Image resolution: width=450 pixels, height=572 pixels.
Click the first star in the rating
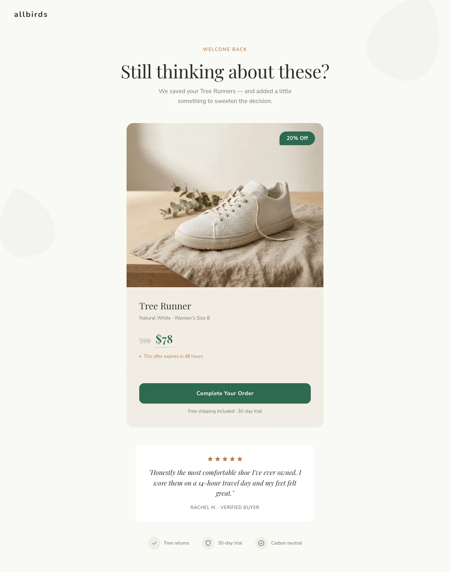pyautogui.click(x=210, y=459)
